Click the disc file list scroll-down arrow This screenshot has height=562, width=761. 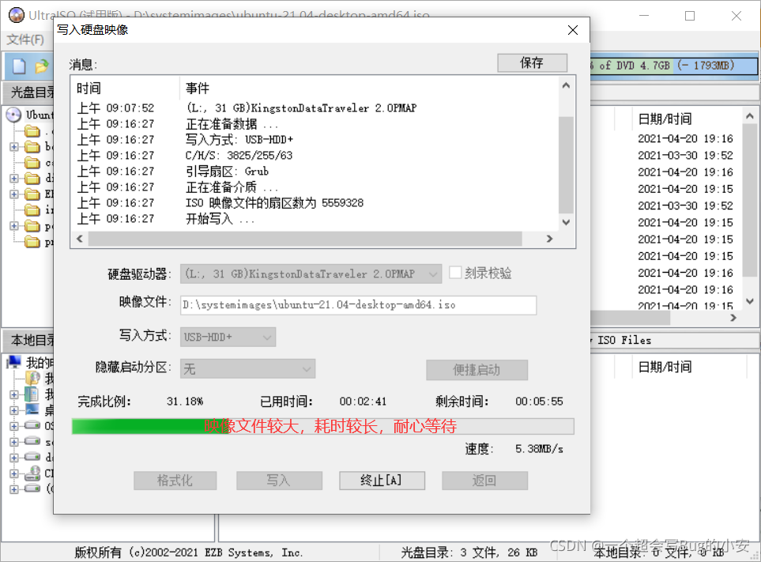[x=750, y=301]
